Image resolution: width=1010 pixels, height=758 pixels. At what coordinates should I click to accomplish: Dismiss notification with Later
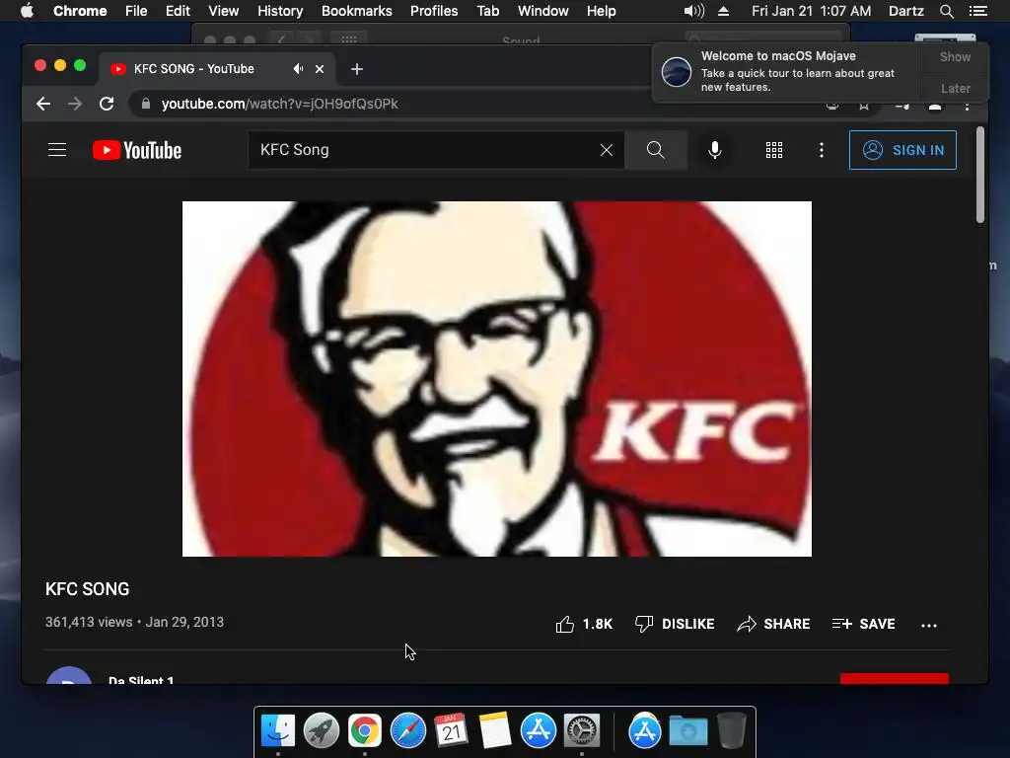955,88
